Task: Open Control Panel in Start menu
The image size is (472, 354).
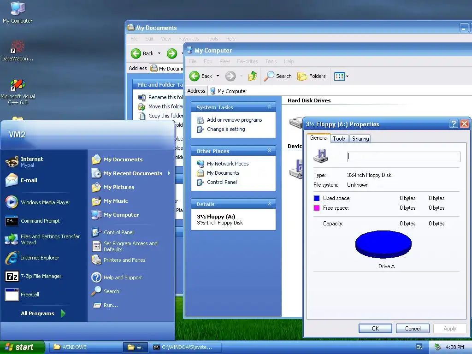Action: (112, 232)
